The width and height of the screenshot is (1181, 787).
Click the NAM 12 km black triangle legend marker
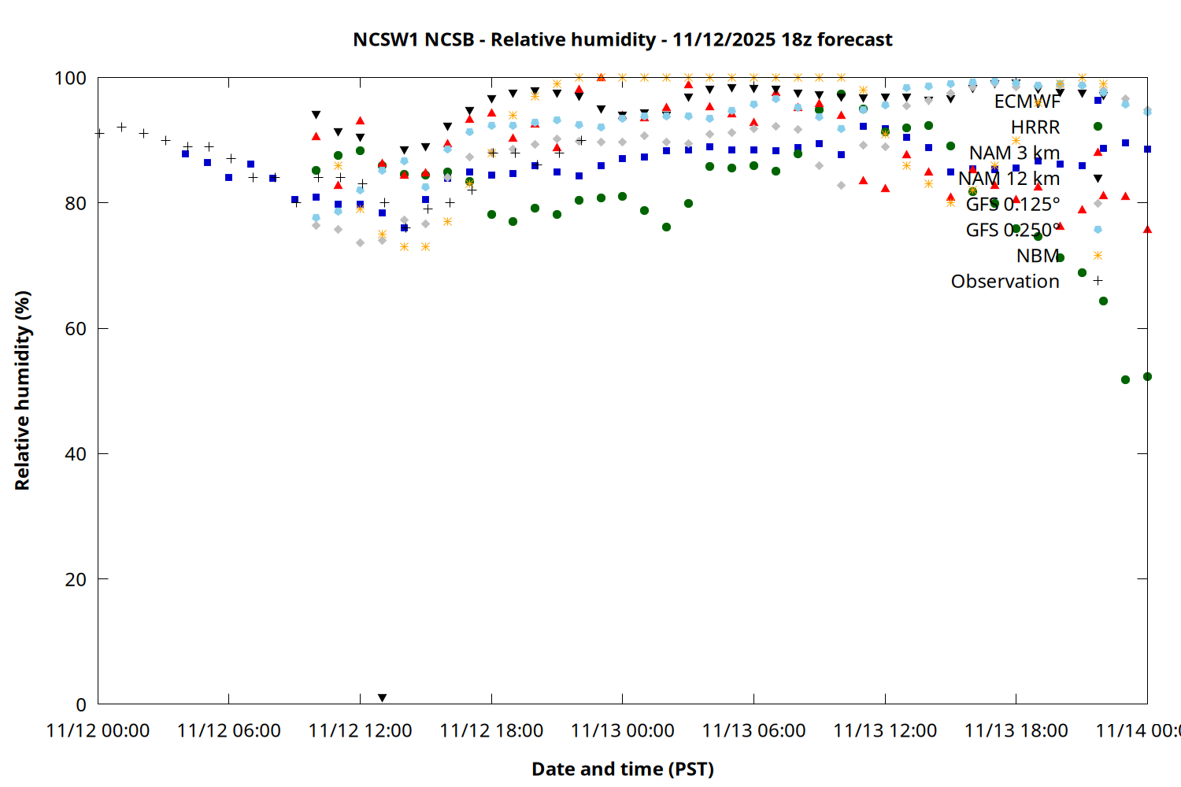click(1098, 179)
